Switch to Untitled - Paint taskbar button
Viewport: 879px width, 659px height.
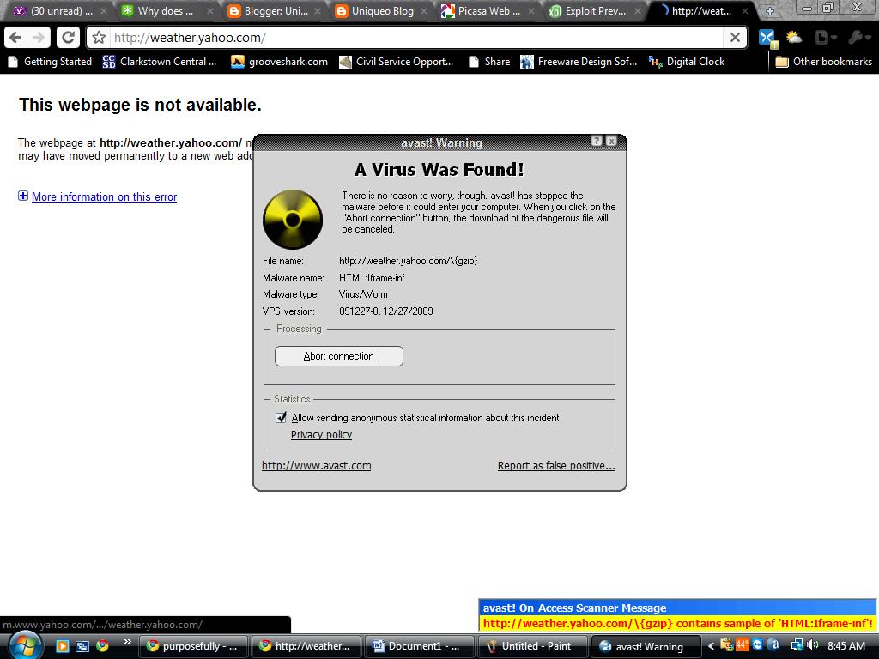tap(531, 646)
